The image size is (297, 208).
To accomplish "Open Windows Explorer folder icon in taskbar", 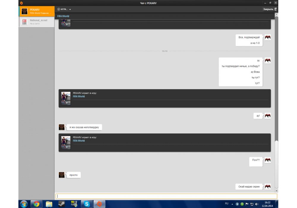I will click(49, 204).
